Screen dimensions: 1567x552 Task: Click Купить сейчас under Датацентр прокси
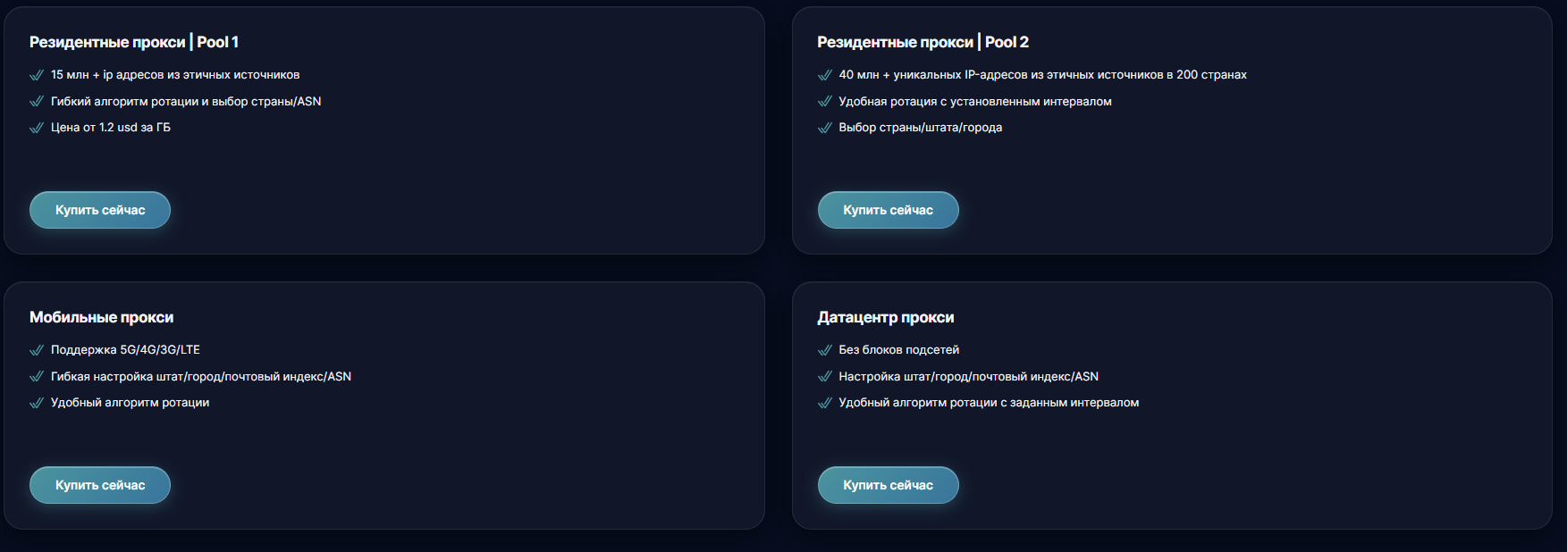[x=888, y=485]
